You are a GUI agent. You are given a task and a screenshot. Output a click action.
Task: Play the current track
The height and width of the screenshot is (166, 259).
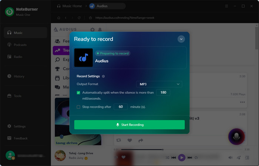pos(182,158)
